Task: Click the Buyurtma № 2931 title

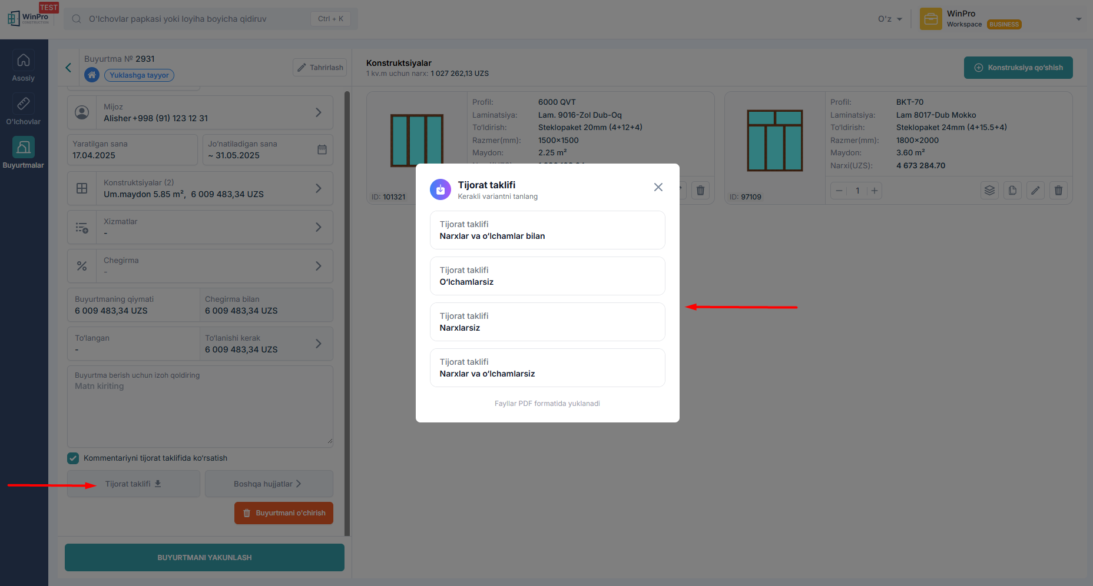Action: point(120,59)
